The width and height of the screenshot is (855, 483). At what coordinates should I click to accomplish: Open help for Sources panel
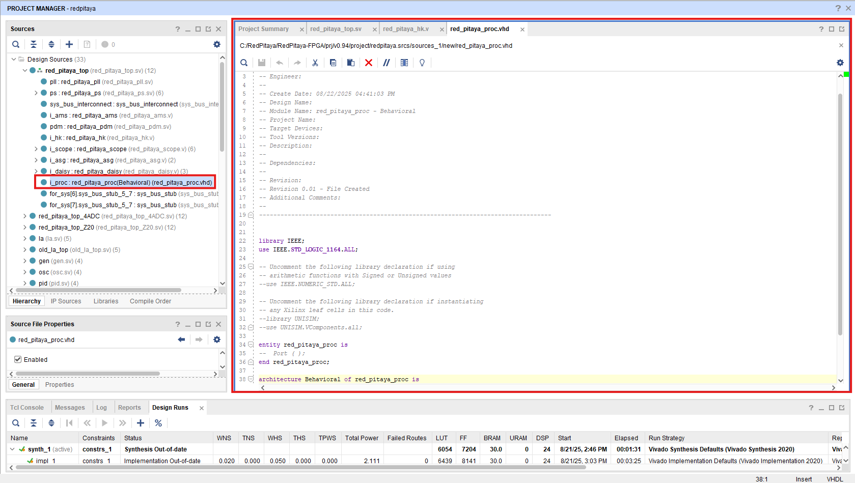pyautogui.click(x=178, y=29)
